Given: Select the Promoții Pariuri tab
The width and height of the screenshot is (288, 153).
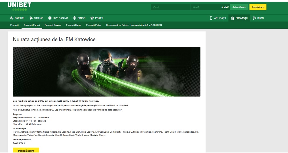Looking at the screenshot, I should 32,25.
